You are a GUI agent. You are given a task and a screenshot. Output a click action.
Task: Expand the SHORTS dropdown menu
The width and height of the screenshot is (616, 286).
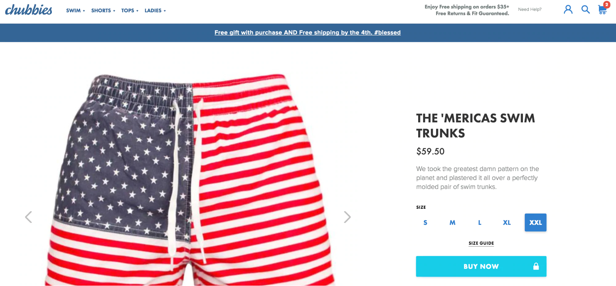[103, 10]
